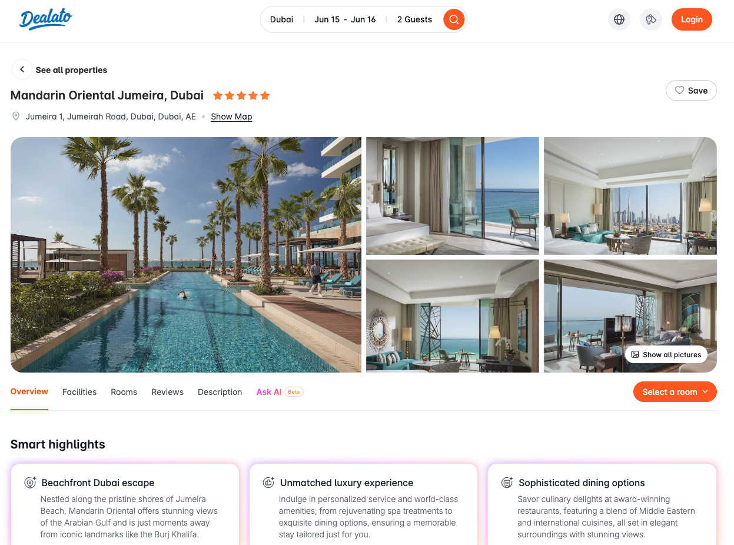Open the globe language selector icon
734x545 pixels.
(x=619, y=19)
